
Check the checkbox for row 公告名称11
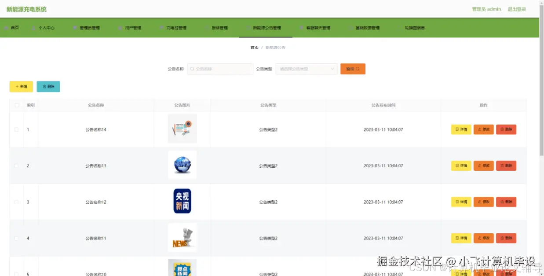point(16,238)
